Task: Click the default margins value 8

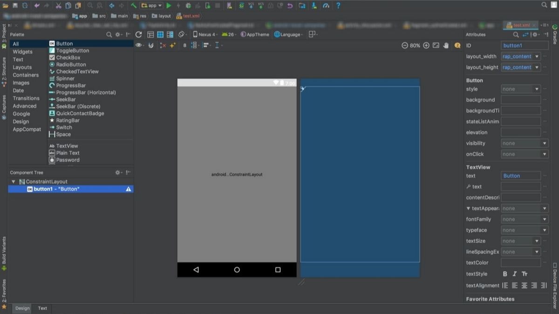Action: [185, 46]
